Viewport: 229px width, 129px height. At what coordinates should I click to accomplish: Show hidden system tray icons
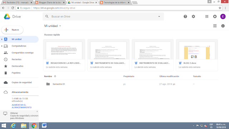coord(193,126)
